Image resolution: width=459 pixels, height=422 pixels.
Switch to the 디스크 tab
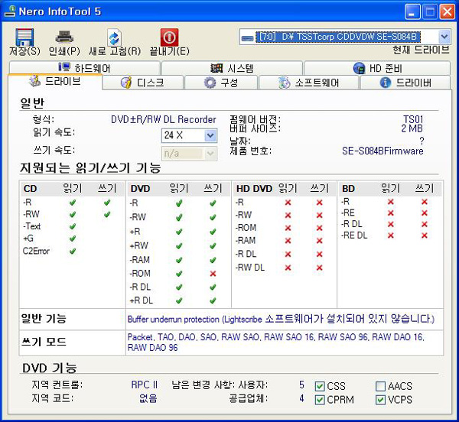coord(143,83)
